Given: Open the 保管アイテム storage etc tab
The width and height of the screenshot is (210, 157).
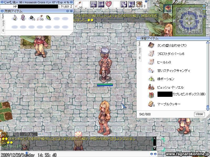Looking at the screenshot, I should pyautogui.click(x=140, y=58).
